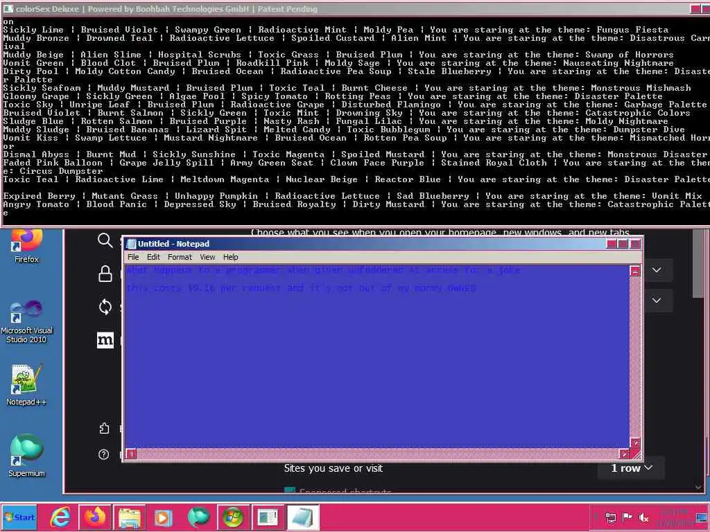Click 'Sites you save or visit' text in Firefox
The image size is (710, 532).
pyautogui.click(x=334, y=468)
